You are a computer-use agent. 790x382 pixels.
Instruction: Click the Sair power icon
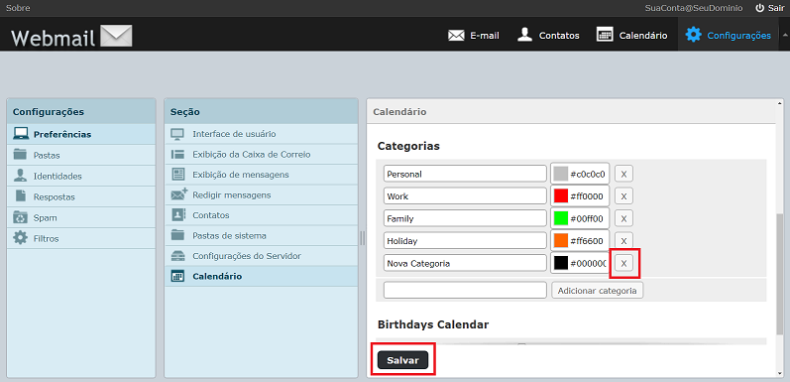pos(760,8)
